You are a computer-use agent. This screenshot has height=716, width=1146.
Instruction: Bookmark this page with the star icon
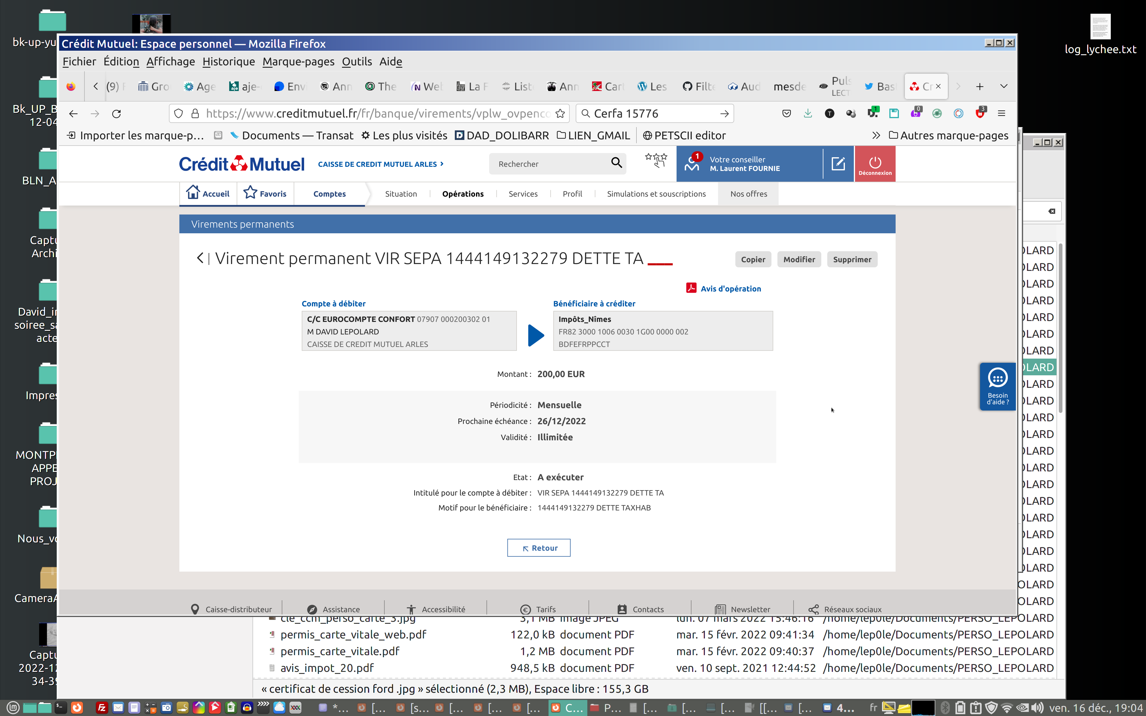tap(560, 114)
